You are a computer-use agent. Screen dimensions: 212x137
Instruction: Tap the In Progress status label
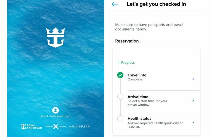coord(126,63)
